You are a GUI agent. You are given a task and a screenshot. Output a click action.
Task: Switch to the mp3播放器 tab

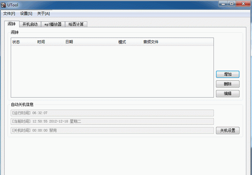[x=53, y=24]
